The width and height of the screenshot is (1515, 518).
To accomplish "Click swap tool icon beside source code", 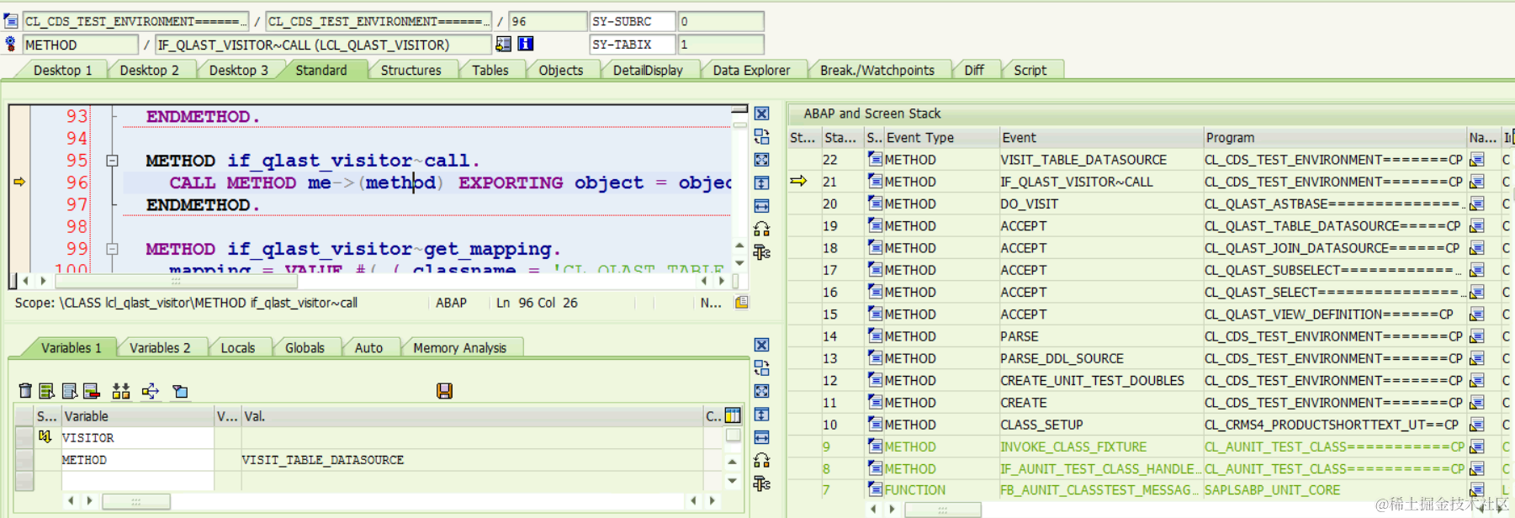I will (761, 251).
